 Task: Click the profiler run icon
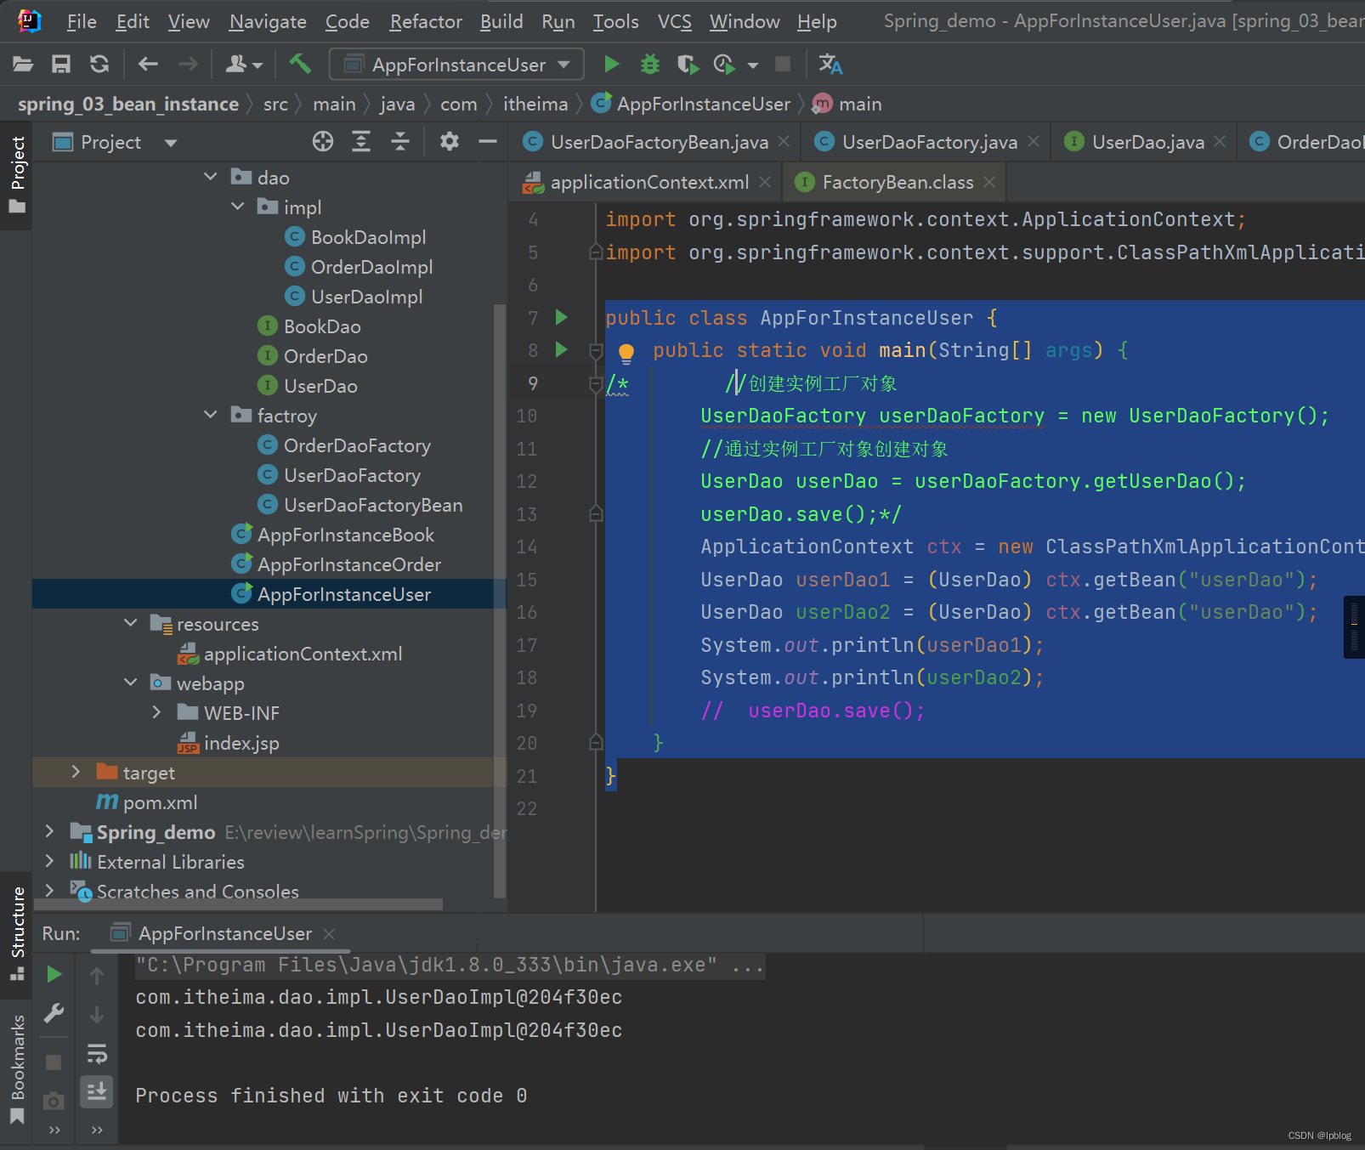(725, 64)
